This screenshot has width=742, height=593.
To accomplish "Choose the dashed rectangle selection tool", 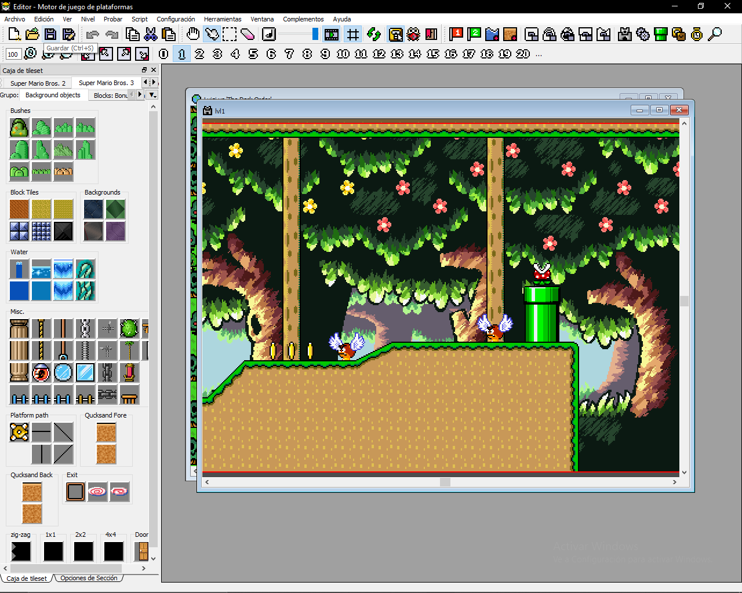I will [230, 34].
